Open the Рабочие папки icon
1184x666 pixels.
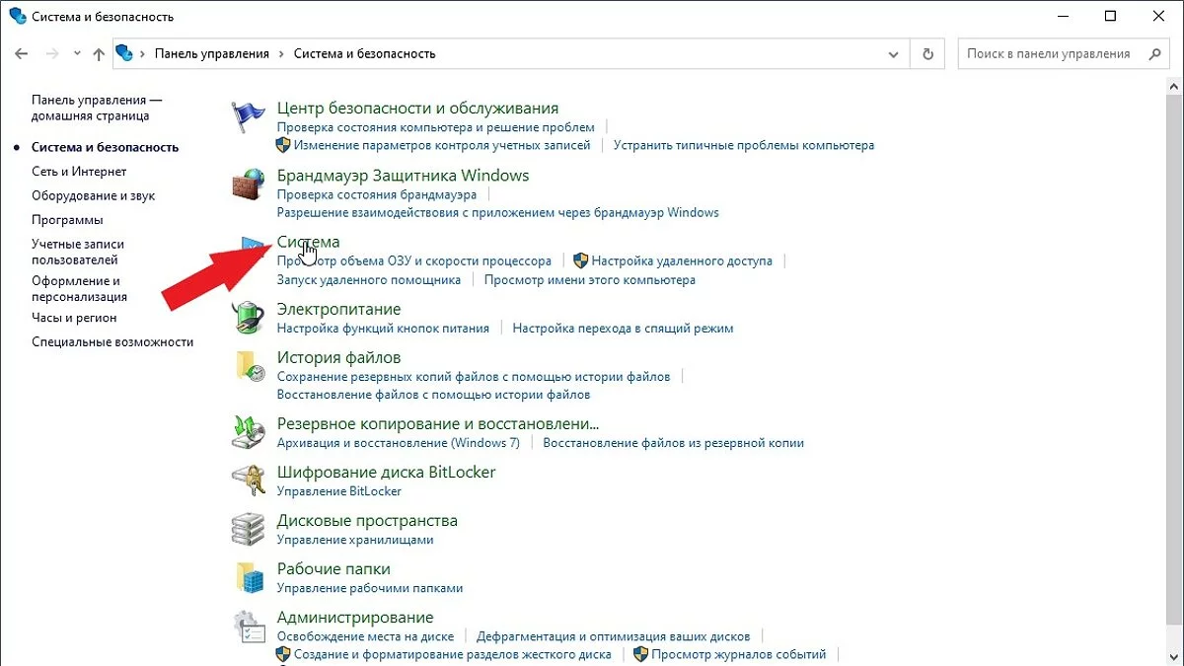(x=248, y=577)
